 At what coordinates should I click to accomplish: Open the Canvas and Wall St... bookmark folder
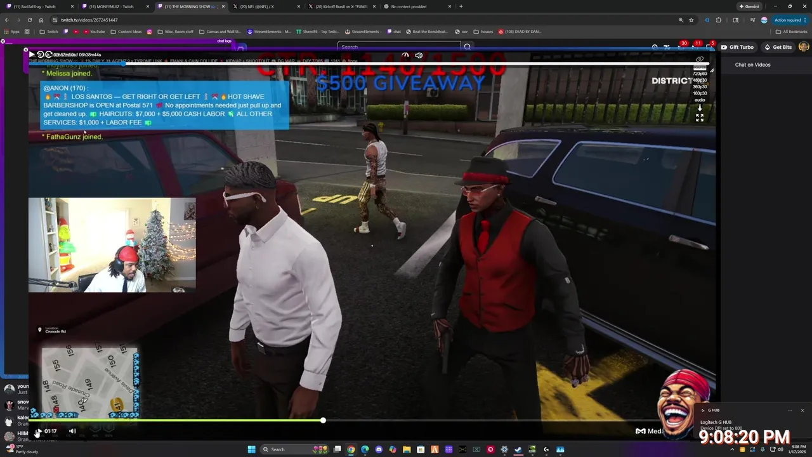pyautogui.click(x=220, y=32)
